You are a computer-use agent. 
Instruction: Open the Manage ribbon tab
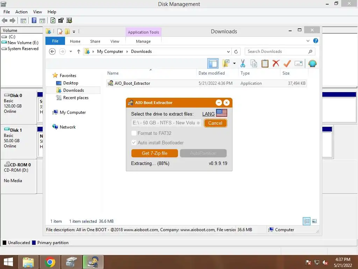tap(143, 41)
